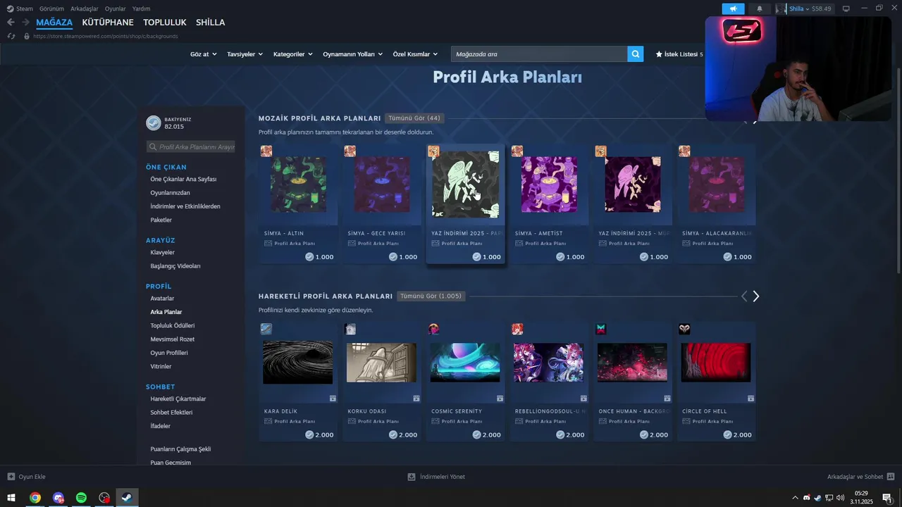Click the page vertical scrollbar
Screen dimensions: 902x507
tap(898, 169)
